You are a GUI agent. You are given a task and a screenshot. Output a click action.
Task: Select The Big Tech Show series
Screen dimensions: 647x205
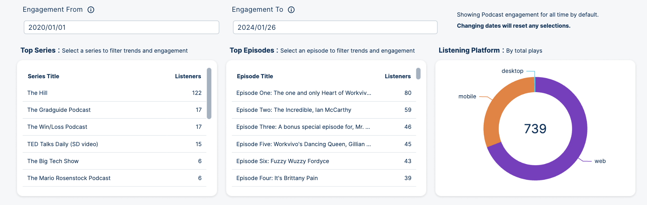[x=114, y=161]
